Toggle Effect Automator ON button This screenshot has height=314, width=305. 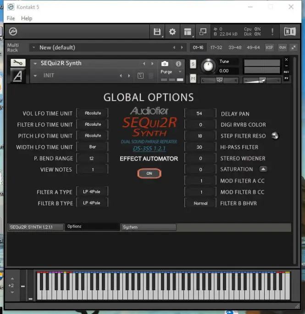(150, 174)
